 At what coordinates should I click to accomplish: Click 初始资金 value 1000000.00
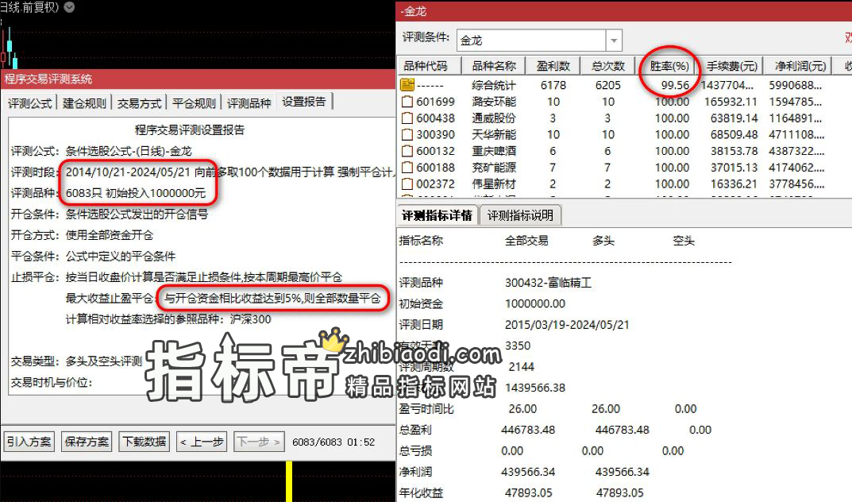tap(535, 303)
